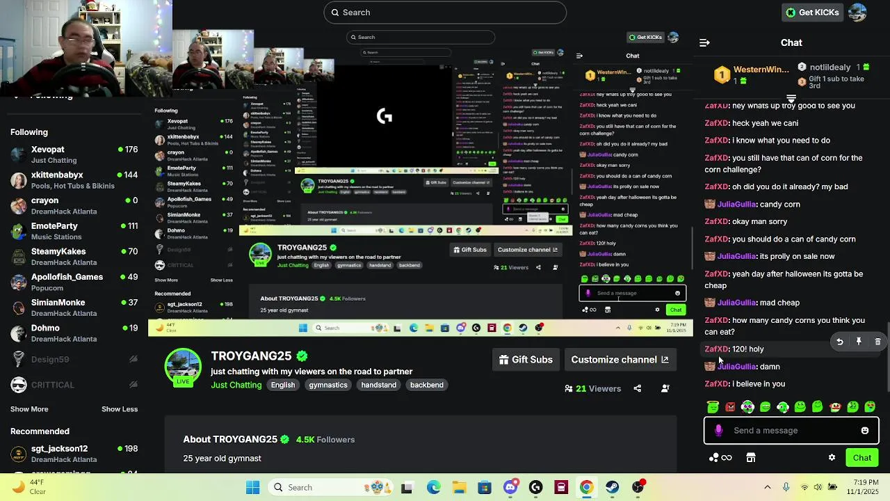Insert the heart-eyes emote at row end
The image size is (890, 501).
871,407
